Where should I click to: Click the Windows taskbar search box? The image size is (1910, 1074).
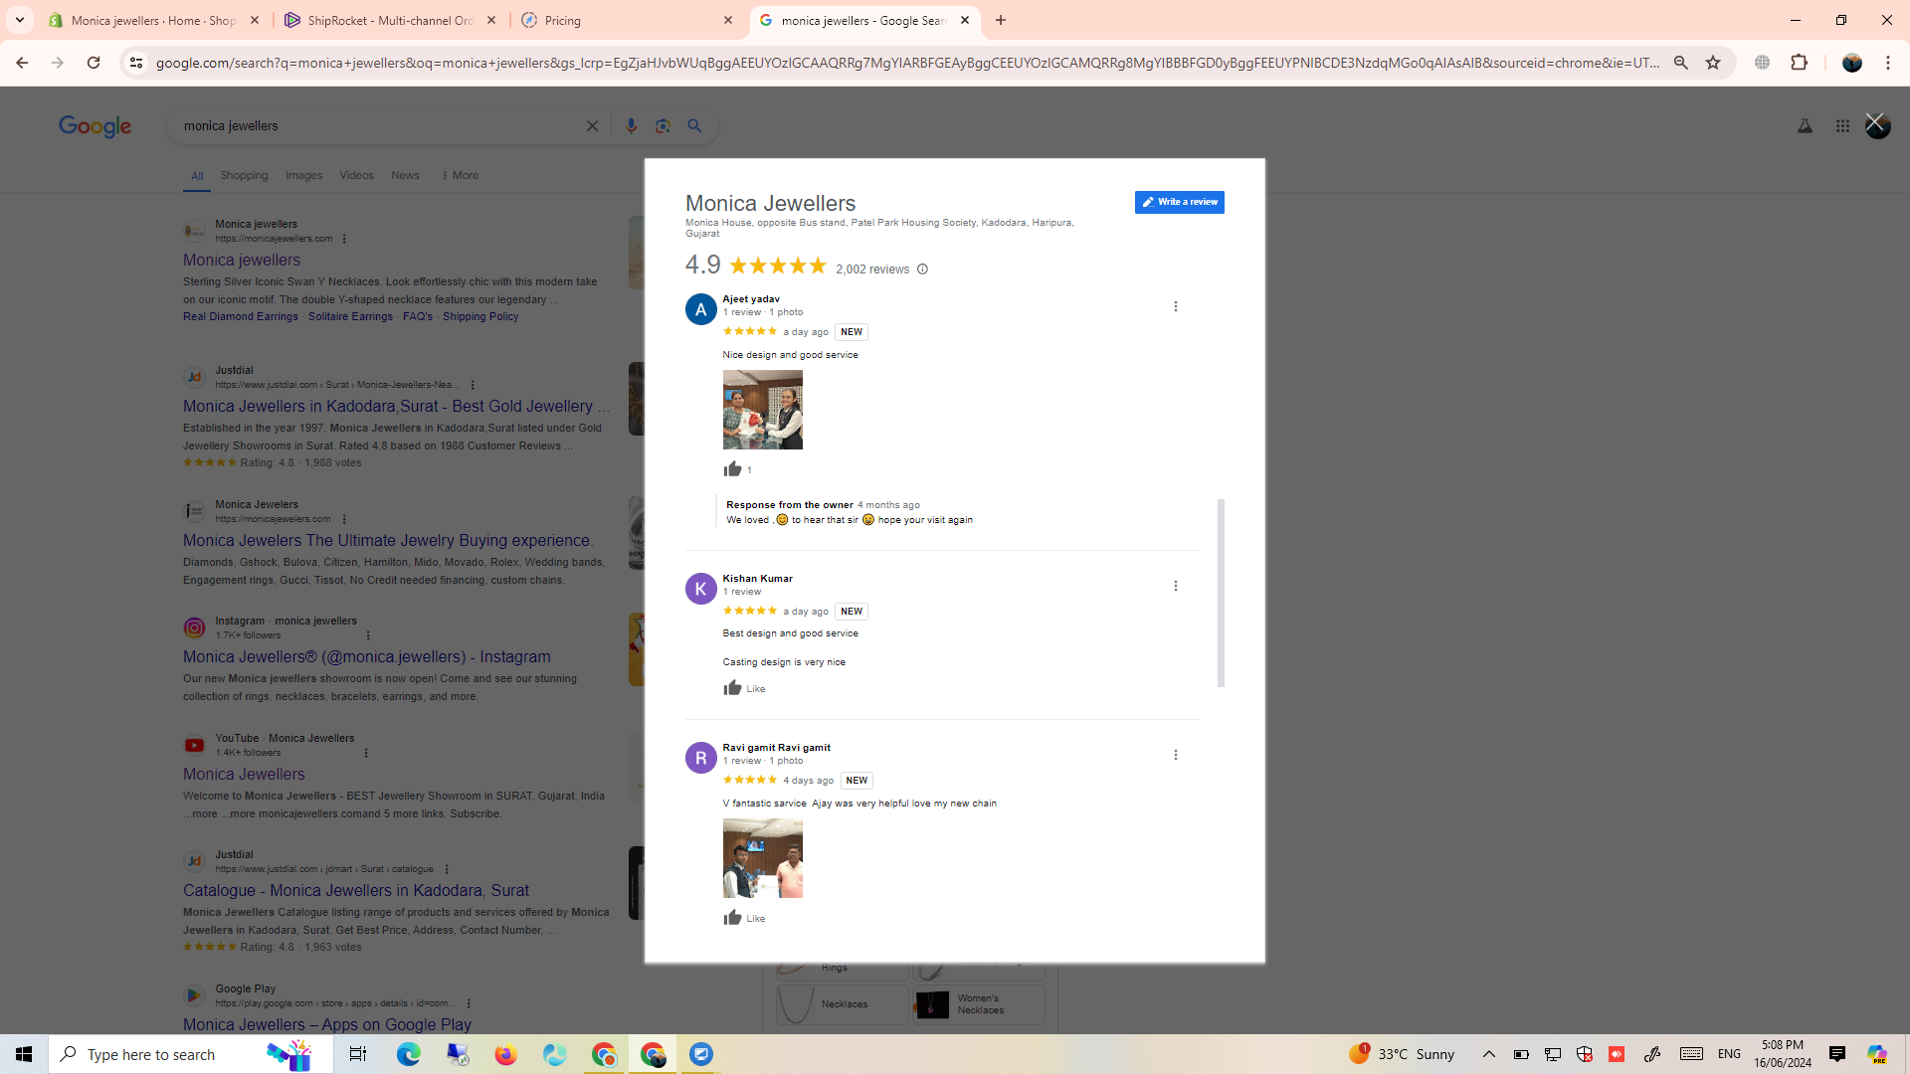191,1054
